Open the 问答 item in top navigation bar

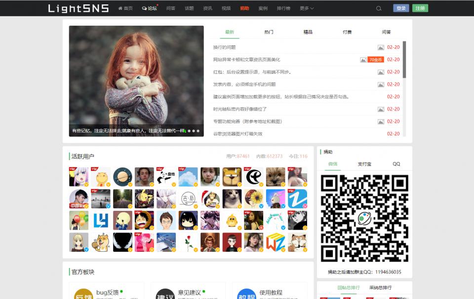coord(170,8)
